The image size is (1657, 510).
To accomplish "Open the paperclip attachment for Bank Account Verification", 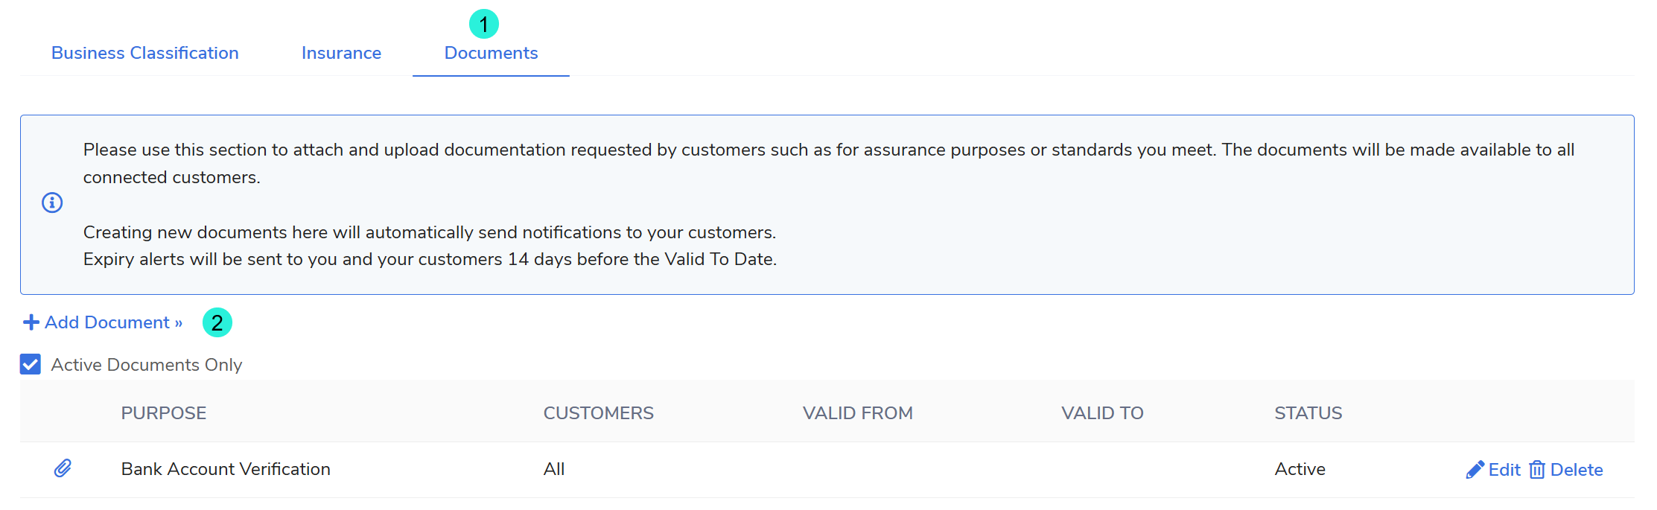I will point(63,468).
